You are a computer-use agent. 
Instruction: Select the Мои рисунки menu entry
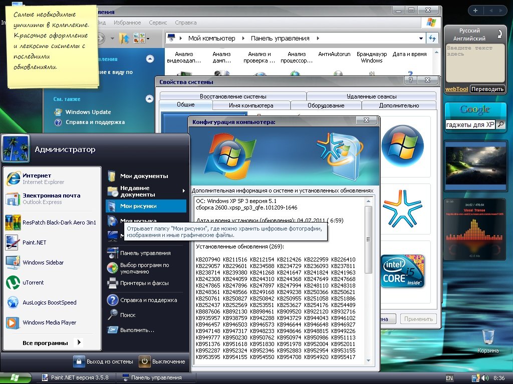click(146, 206)
